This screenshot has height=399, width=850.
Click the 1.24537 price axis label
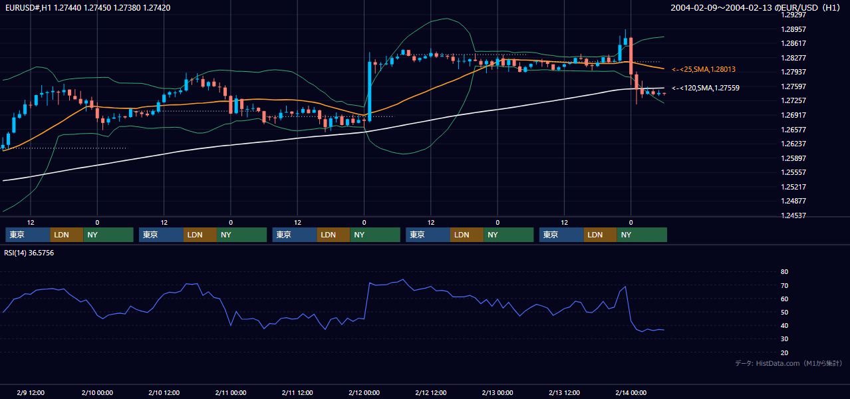[793, 215]
